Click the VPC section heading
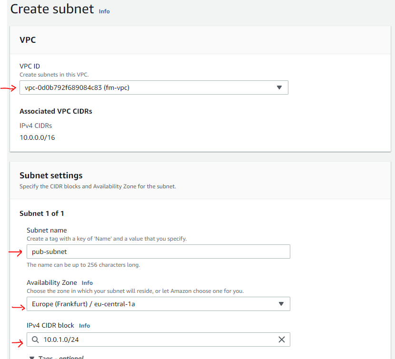This screenshot has height=359, width=395. click(28, 40)
